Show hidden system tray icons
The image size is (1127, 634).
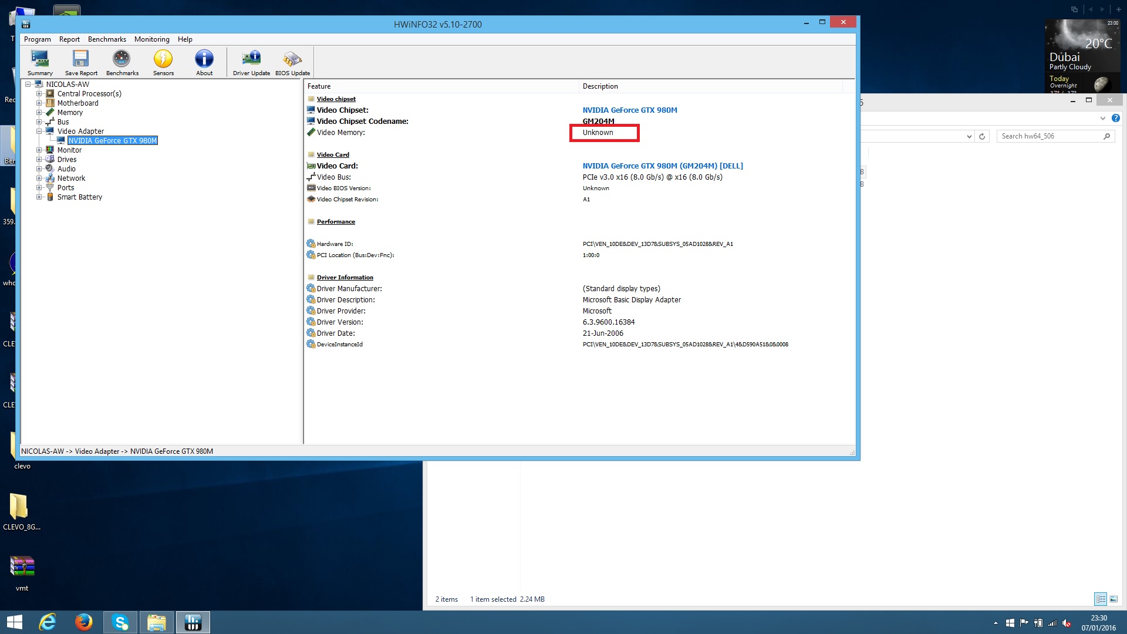pyautogui.click(x=996, y=623)
